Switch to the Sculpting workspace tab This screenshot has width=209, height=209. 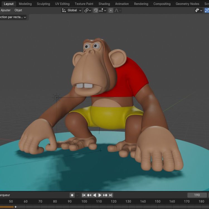[x=43, y=4]
